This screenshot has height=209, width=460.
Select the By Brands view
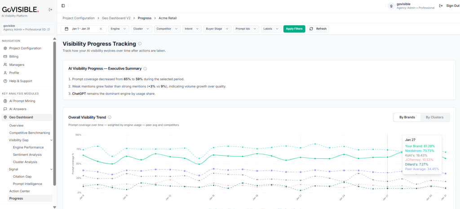pos(407,118)
